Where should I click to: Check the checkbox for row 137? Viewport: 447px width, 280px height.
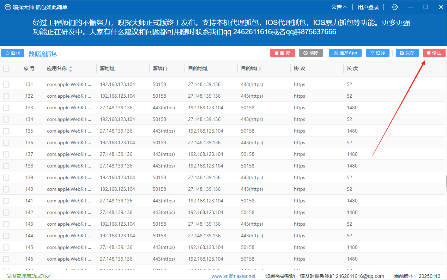tap(6, 154)
